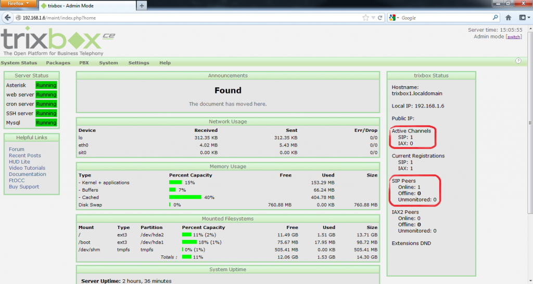Click eth0 device row
This screenshot has width=533, height=284.
click(228, 145)
